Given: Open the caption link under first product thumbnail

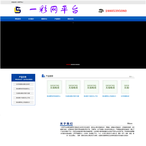Looking at the screenshot, I should (x=54, y=96).
